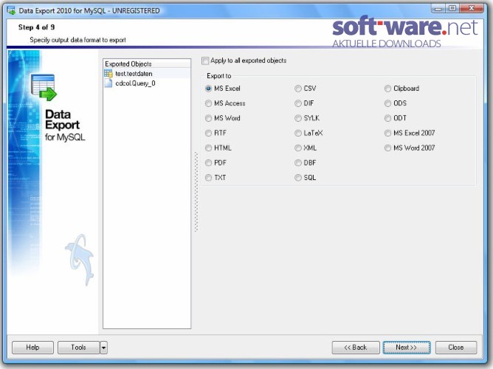Image resolution: width=493 pixels, height=369 pixels.
Task: Click the Data Export title bar icon
Action: (11, 10)
